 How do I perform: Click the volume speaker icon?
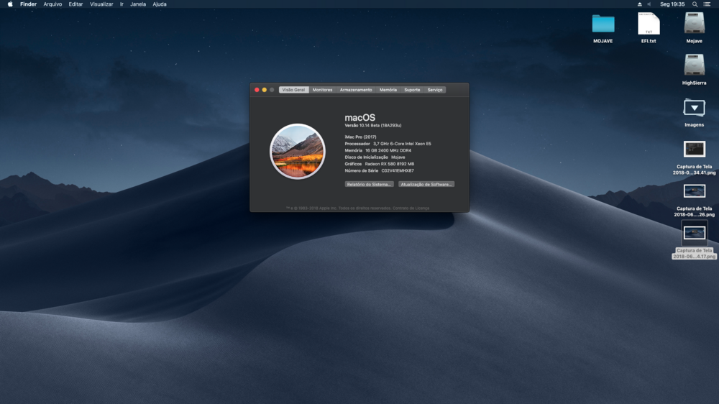(649, 4)
